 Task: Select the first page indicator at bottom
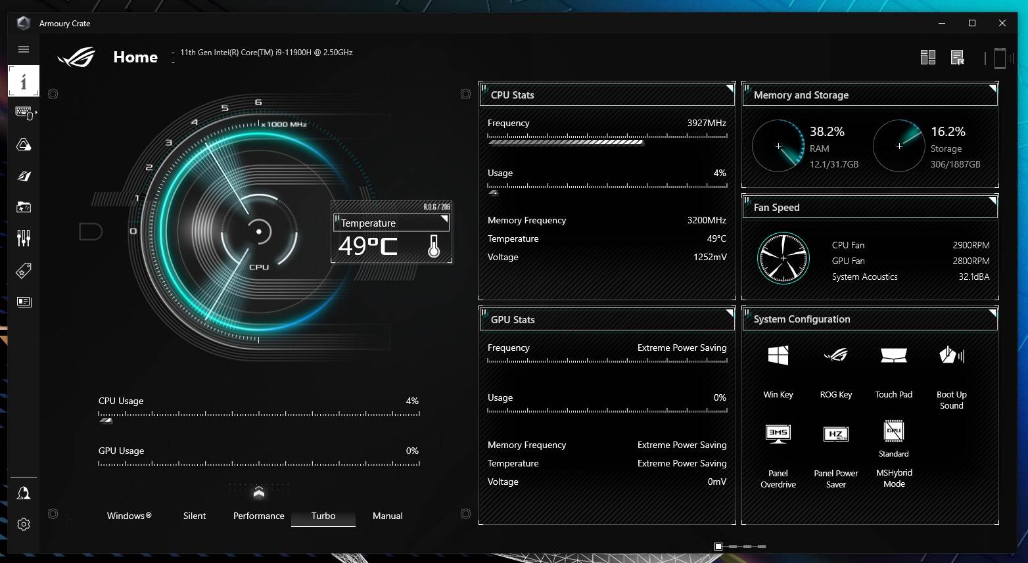pos(718,547)
